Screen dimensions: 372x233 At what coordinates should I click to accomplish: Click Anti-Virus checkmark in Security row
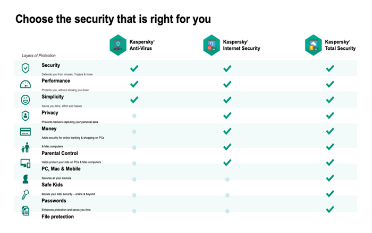click(x=134, y=68)
